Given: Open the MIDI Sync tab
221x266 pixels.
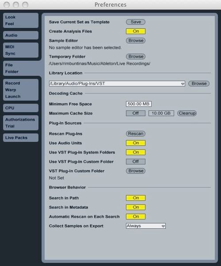Looking at the screenshot, I should click(x=21, y=50).
